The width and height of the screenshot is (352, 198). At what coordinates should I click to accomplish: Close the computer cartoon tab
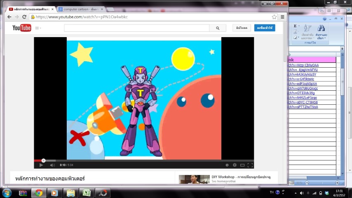(x=102, y=9)
